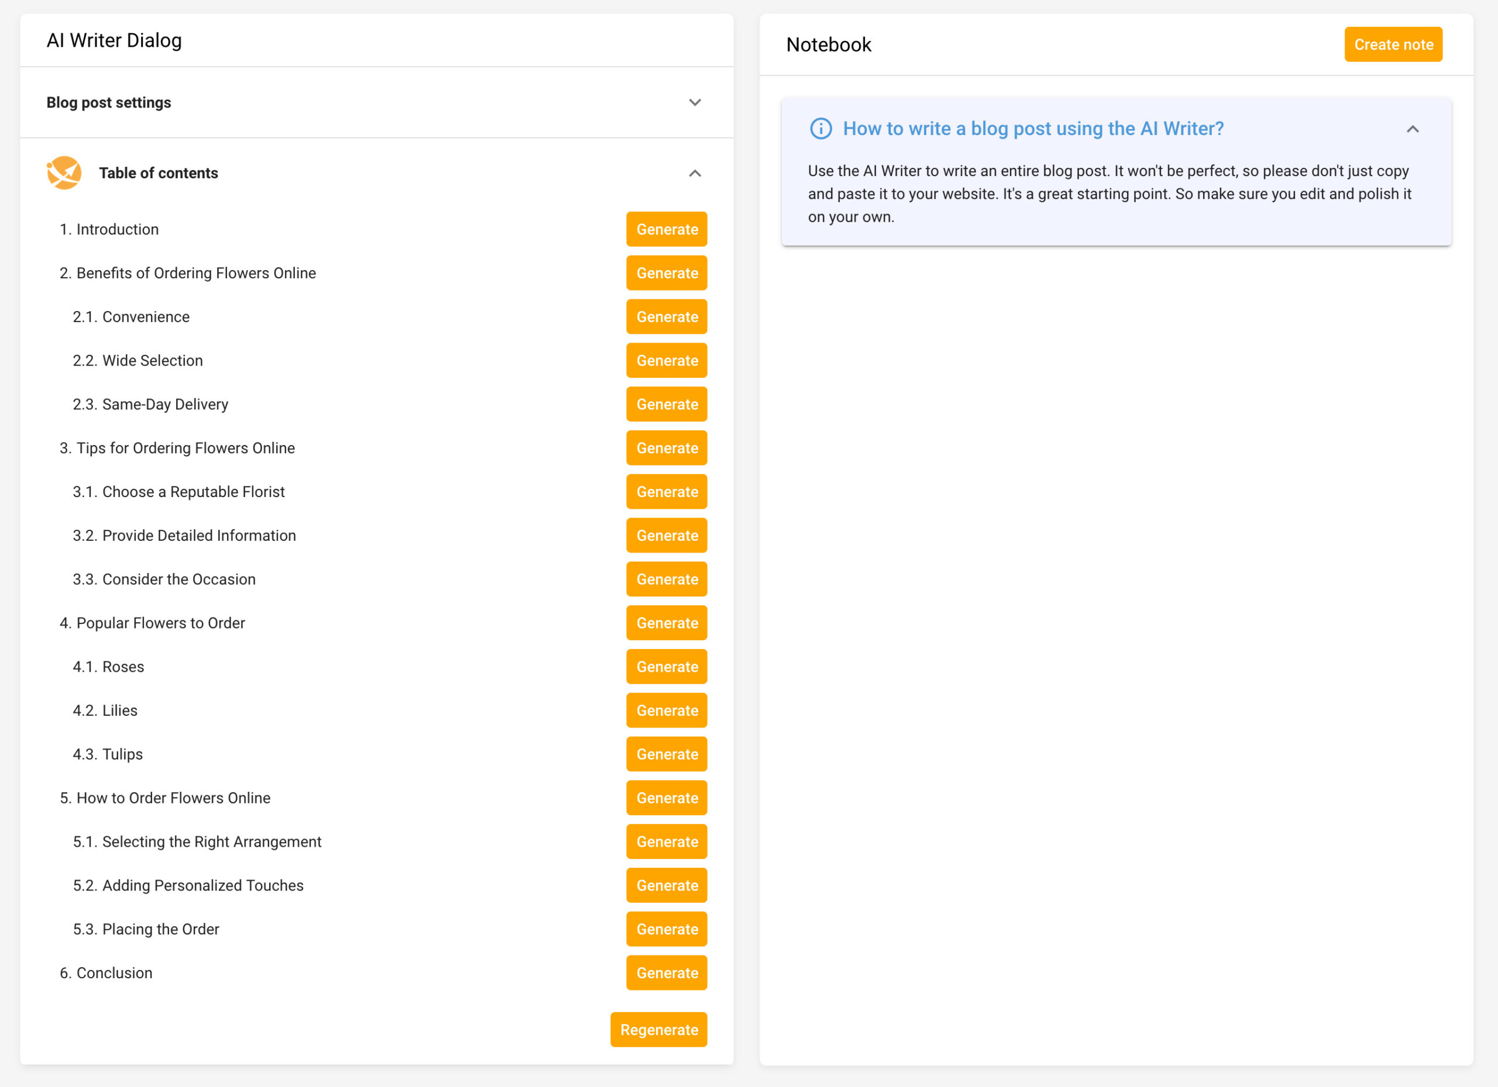Generate the Roses section
This screenshot has width=1498, height=1087.
pyautogui.click(x=666, y=667)
